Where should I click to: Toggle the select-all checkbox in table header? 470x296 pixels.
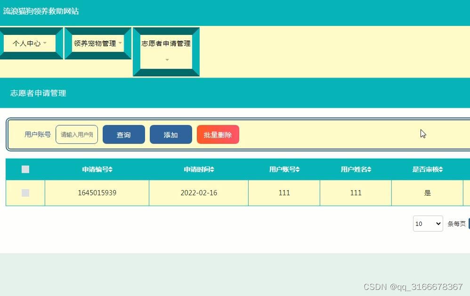(25, 169)
